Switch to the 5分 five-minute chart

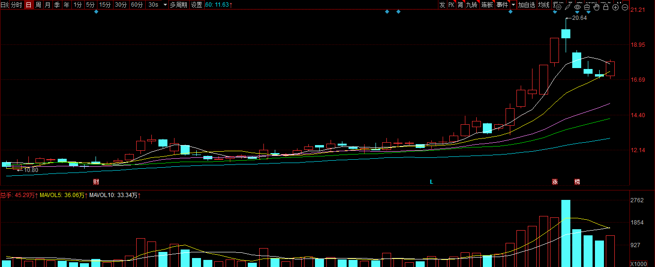pos(90,5)
